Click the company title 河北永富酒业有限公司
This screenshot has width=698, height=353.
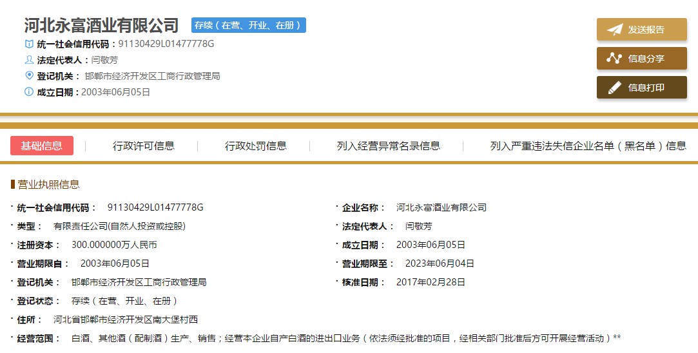[101, 26]
